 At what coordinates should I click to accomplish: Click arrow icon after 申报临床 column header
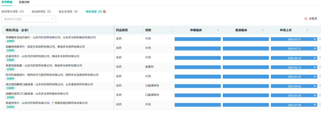point(218,30)
